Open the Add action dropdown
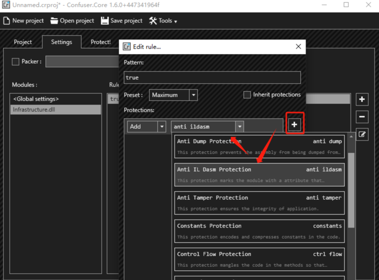Image resolution: width=379 pixels, height=280 pixels. 162,126
